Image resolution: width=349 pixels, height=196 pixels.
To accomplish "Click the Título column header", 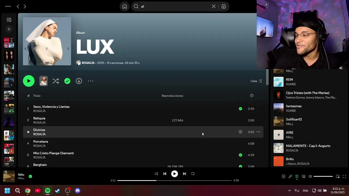I will tap(37, 96).
